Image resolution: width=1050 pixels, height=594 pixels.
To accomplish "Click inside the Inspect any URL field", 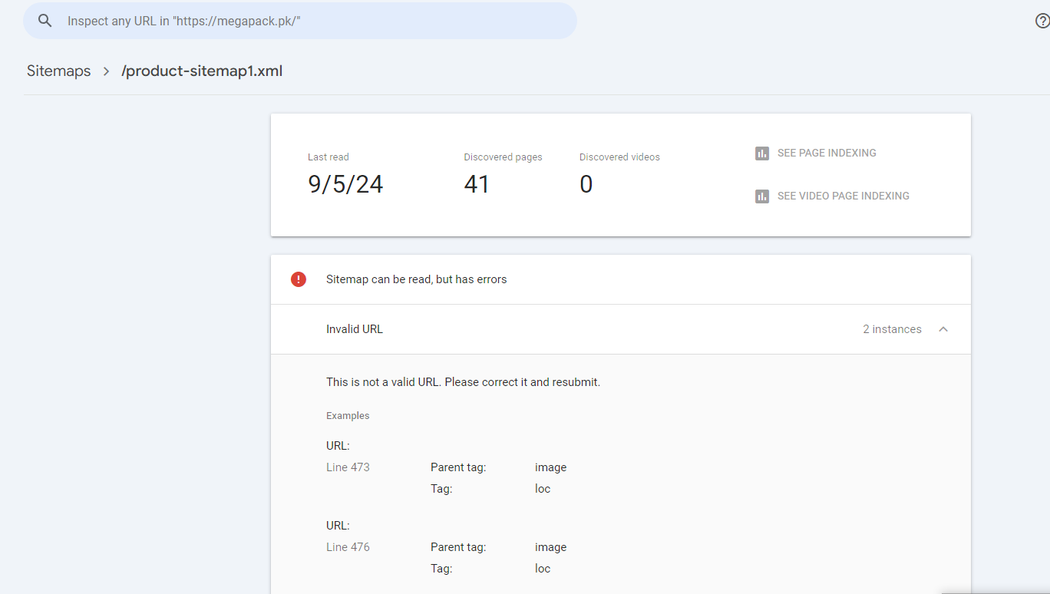I will pos(300,21).
